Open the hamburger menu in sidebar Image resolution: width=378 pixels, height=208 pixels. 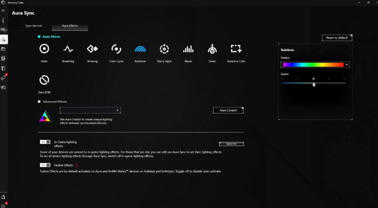(3, 11)
